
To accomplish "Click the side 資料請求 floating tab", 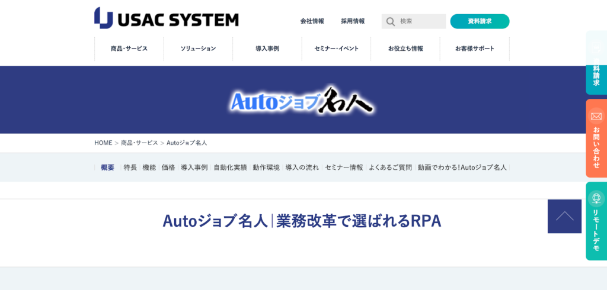I will [x=596, y=63].
